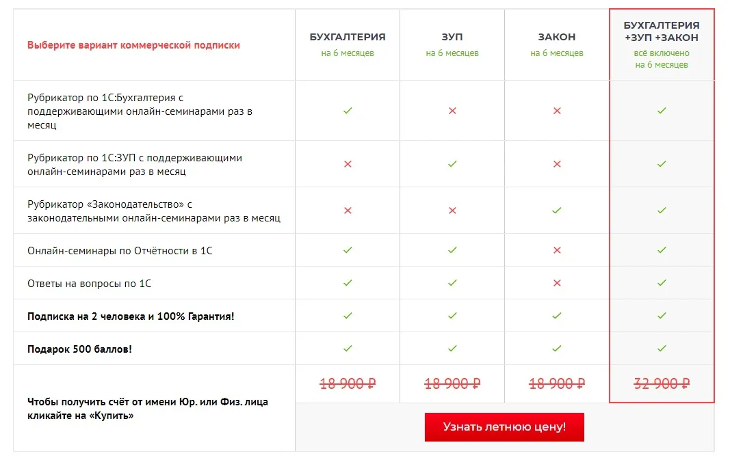Click the red 'Узнать летнюю цену!' button
The height and width of the screenshot is (460, 730).
click(x=504, y=427)
